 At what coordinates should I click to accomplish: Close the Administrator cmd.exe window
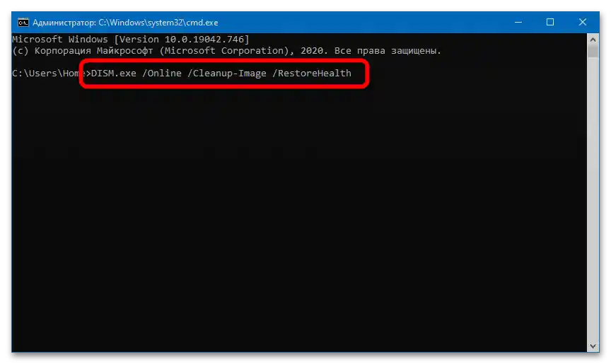pyautogui.click(x=583, y=22)
